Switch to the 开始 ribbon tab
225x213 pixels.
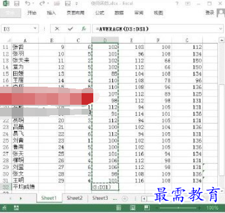tap(31, 13)
